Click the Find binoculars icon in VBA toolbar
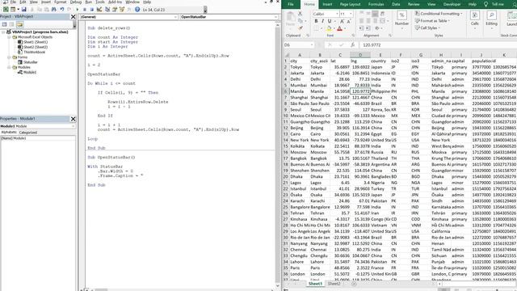Viewport: 517px width, 291px height. tap(54, 10)
